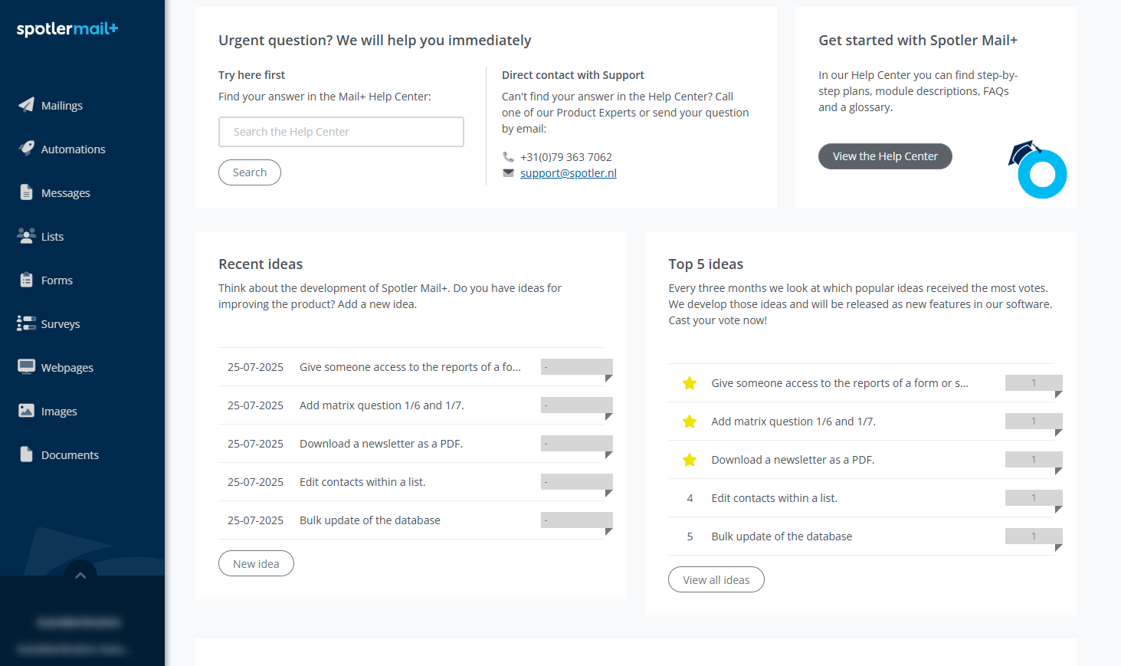The image size is (1121, 666).
Task: Select the Lists people icon
Action: click(26, 236)
